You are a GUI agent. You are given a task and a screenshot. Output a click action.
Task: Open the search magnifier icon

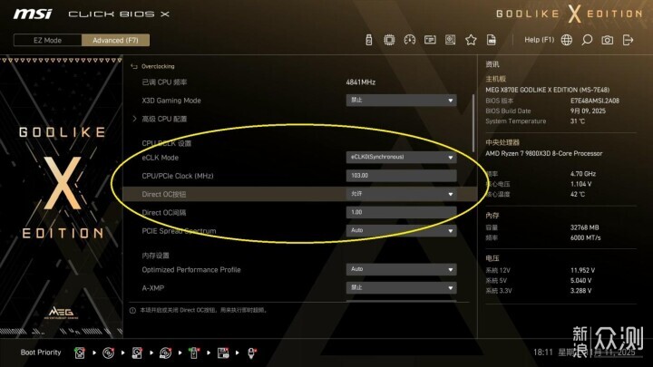coord(587,40)
